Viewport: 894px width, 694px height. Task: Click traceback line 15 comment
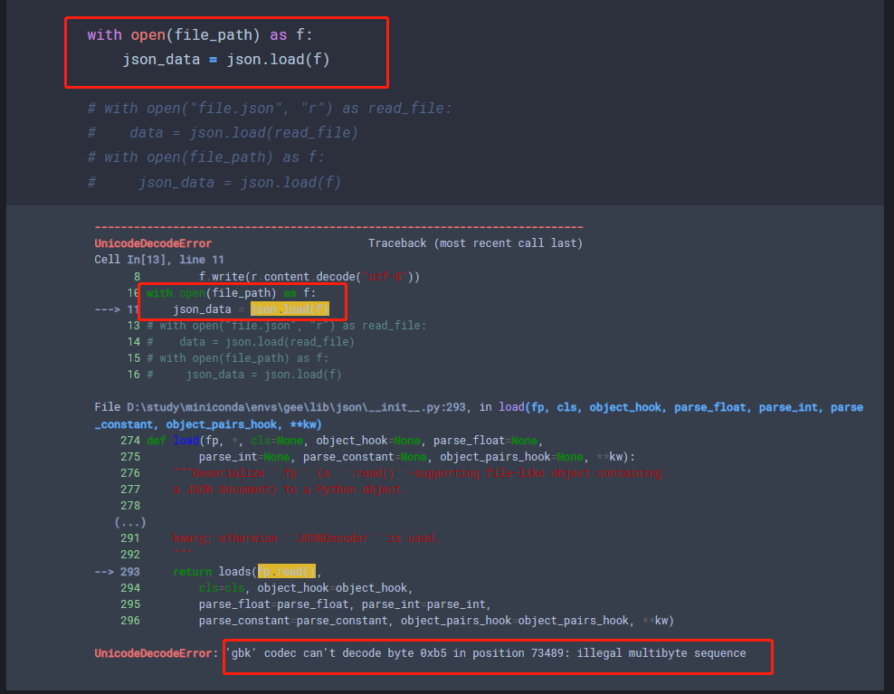pos(237,358)
